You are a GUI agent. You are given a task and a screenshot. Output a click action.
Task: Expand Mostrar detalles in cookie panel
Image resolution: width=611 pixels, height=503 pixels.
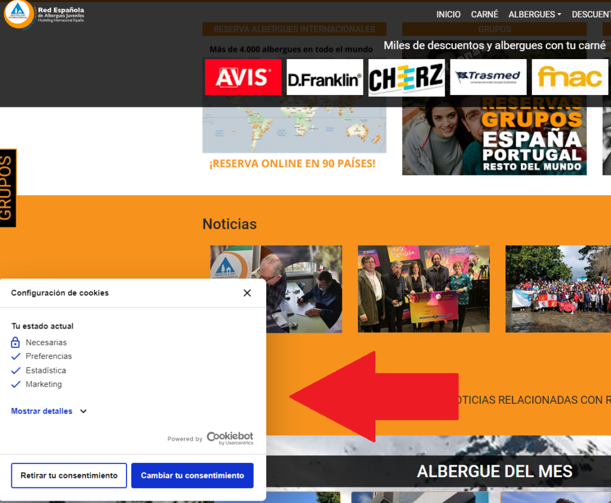click(x=49, y=411)
